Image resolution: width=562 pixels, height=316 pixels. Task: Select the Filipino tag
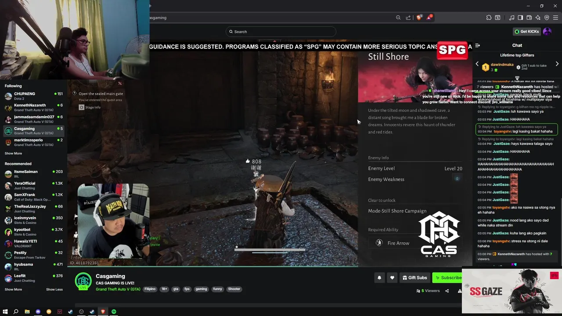[150, 289]
